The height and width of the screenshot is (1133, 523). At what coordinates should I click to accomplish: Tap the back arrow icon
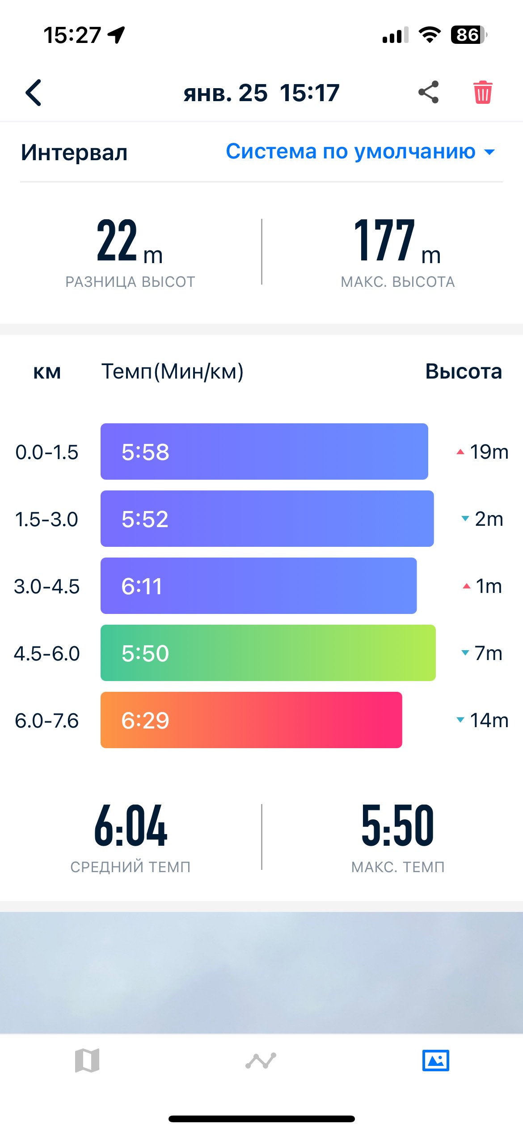pos(34,93)
